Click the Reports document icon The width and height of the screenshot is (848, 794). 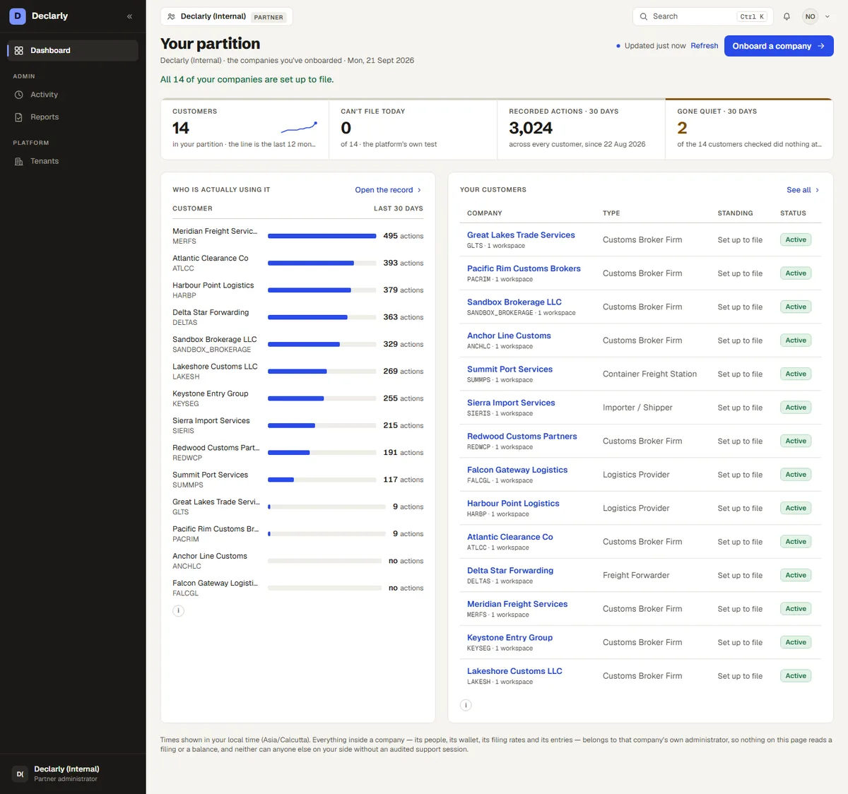(x=19, y=117)
